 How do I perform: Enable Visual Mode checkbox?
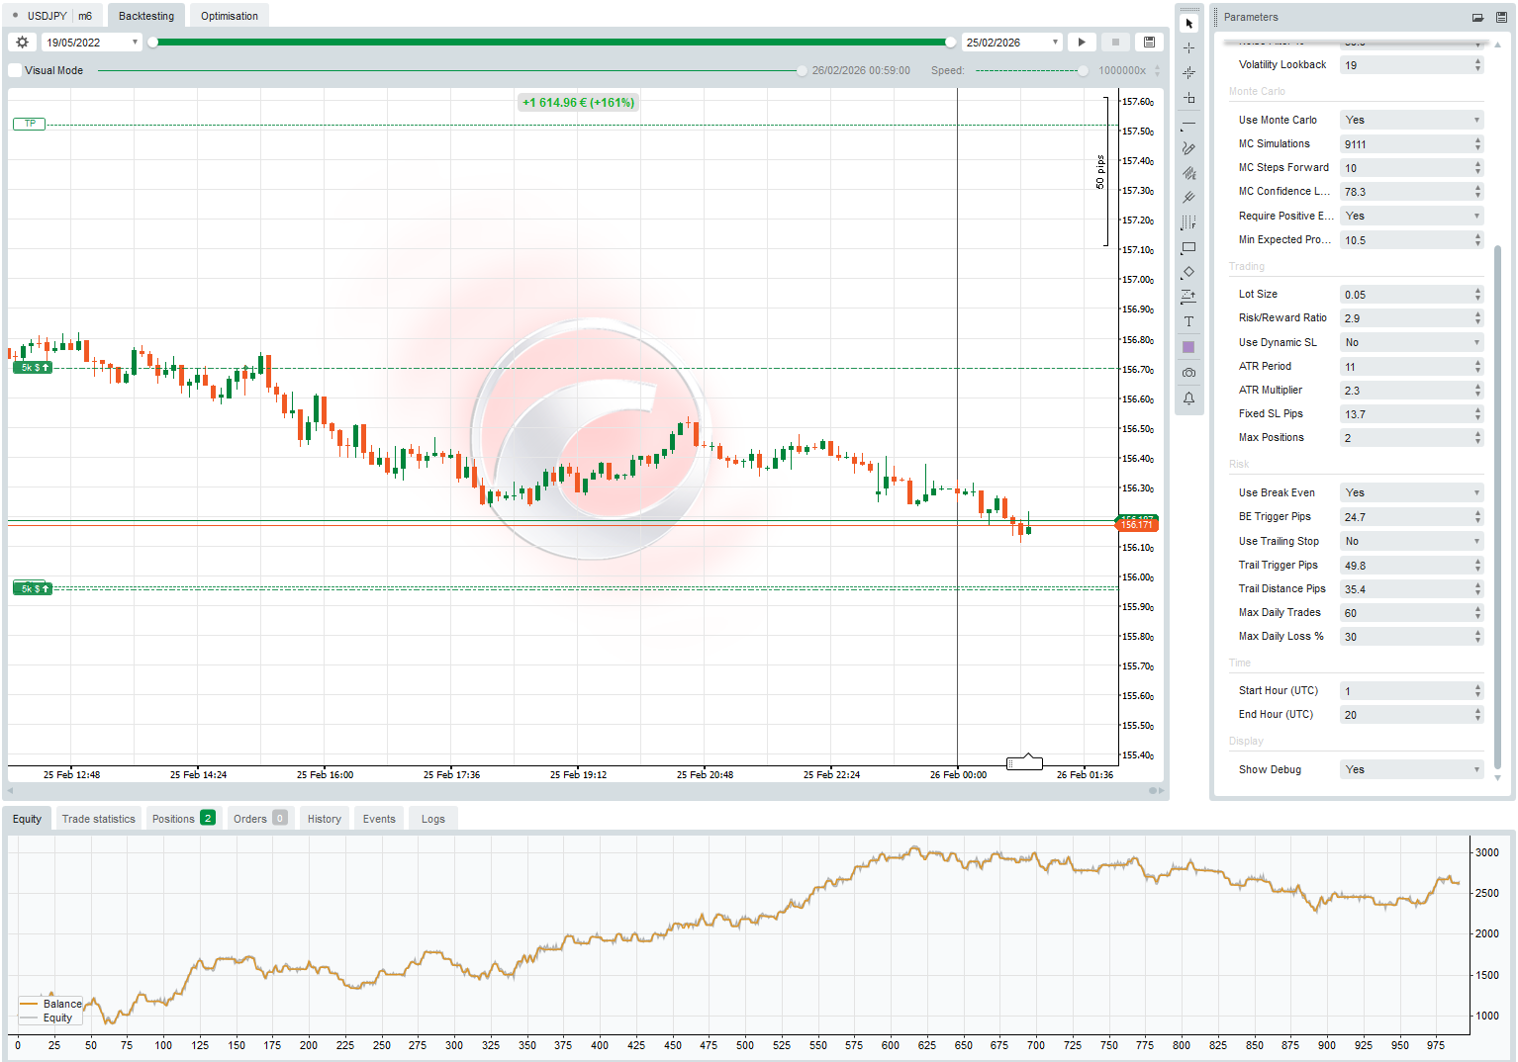[x=15, y=70]
